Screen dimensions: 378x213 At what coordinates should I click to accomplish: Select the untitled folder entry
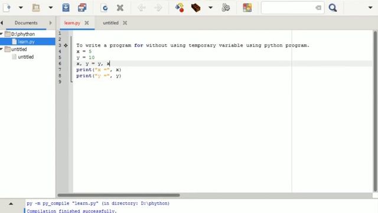click(19, 49)
